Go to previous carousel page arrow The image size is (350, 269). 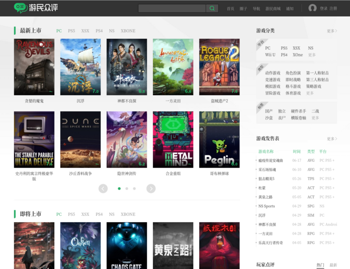[x=103, y=188]
